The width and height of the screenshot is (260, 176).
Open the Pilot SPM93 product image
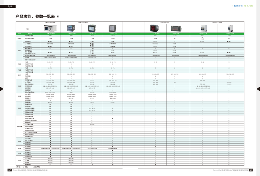[x=203, y=28]
